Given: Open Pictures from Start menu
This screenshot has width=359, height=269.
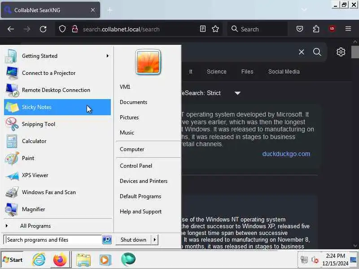Looking at the screenshot, I should pos(129,117).
